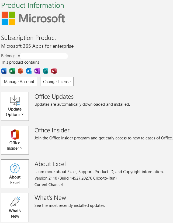Select the Current Channel text
The image size is (173, 223).
tap(49, 185)
